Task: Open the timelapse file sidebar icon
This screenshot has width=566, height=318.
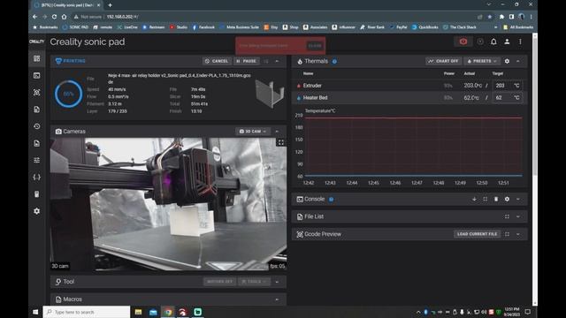Action: pos(37,143)
